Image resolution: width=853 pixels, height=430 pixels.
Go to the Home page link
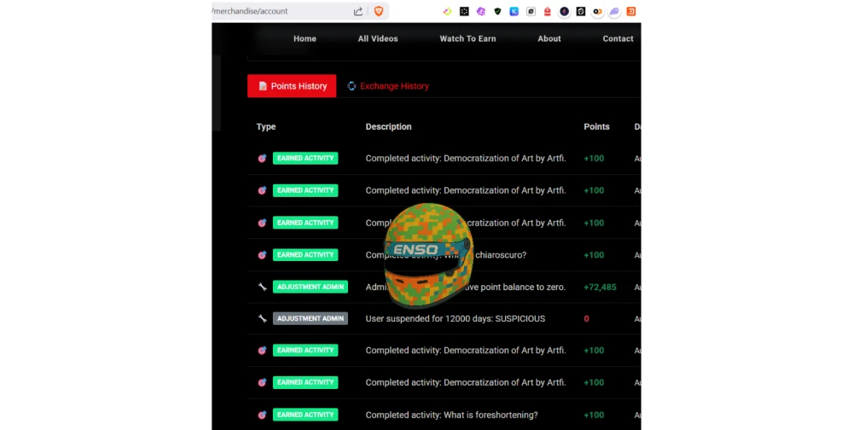pos(305,38)
